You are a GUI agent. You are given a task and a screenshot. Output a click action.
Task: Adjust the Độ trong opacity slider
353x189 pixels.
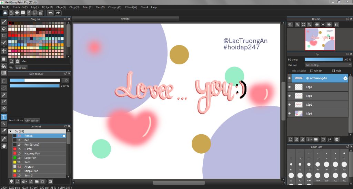[323, 60]
